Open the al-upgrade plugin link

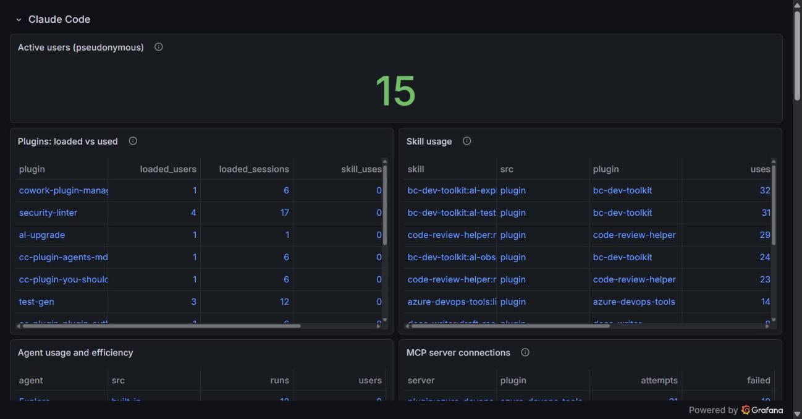pos(42,235)
